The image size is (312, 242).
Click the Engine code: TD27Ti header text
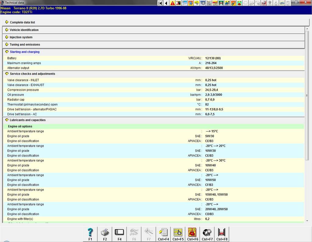pos(16,12)
